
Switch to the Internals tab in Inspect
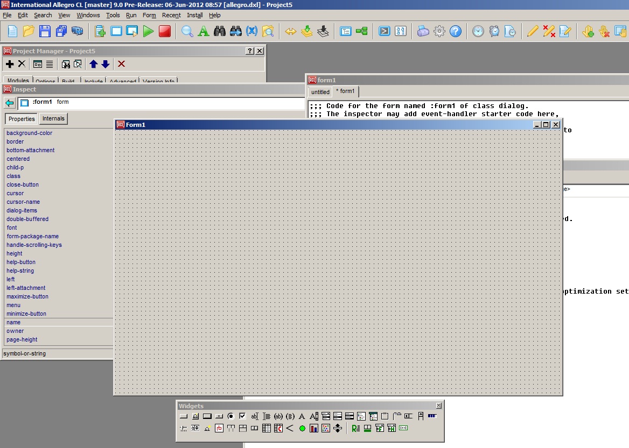pyautogui.click(x=53, y=119)
